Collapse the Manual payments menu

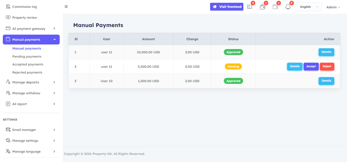pos(54,40)
